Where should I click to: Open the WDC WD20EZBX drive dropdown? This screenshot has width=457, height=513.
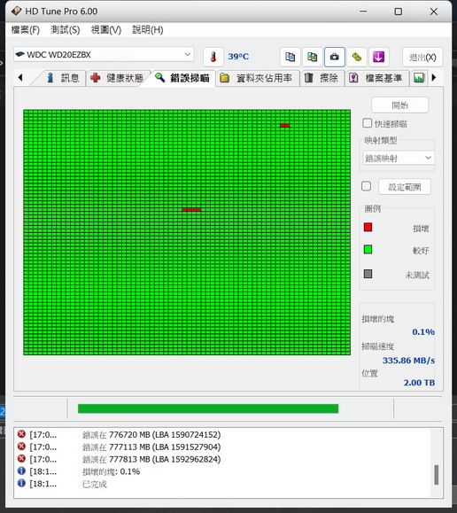tap(104, 54)
